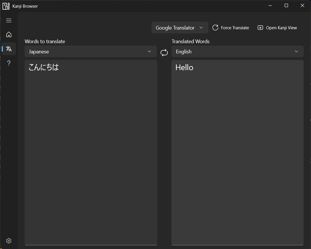The image size is (311, 249).
Task: Close the Kanji Browser window
Action: (x=302, y=6)
